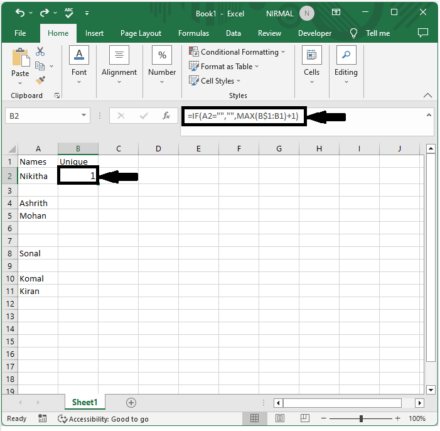Expand the formula bar
The width and height of the screenshot is (440, 431).
click(x=429, y=115)
